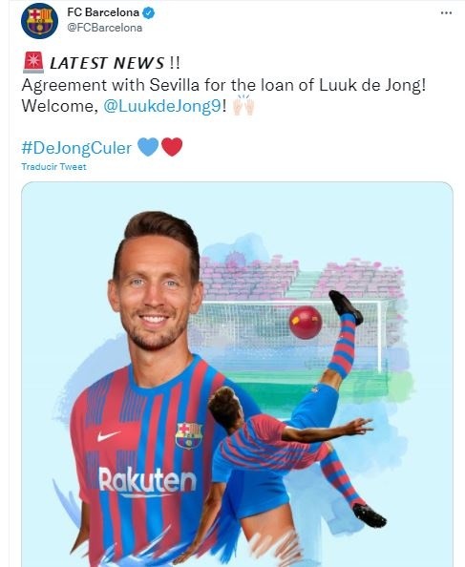Screen dimensions: 465x567
Task: Open the Luuk de Jong announcement image
Action: (237, 374)
